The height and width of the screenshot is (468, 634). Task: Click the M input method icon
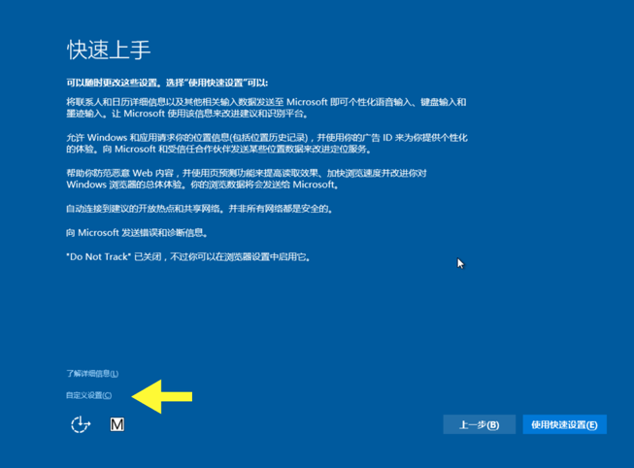pyautogui.click(x=117, y=424)
